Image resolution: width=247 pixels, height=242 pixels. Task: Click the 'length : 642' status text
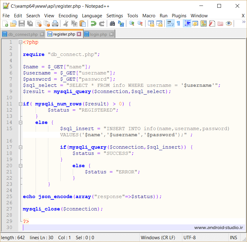point(13,237)
